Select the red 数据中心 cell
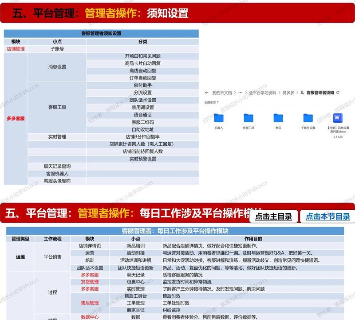Image resolution: width=355 pixels, height=320 pixels. (x=90, y=317)
